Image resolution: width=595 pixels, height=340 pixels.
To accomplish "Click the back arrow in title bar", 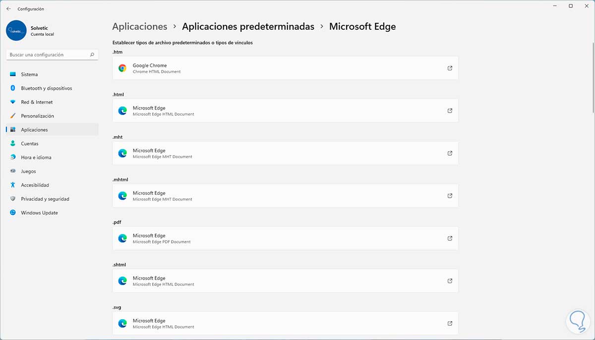I will pos(8,8).
